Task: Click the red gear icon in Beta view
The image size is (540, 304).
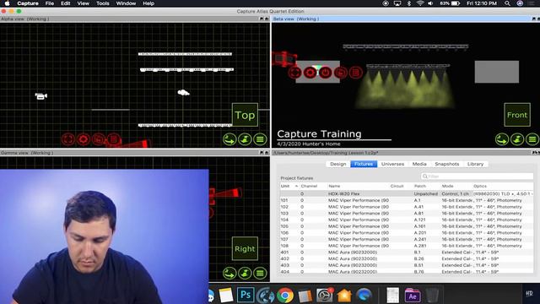Action: pos(310,73)
